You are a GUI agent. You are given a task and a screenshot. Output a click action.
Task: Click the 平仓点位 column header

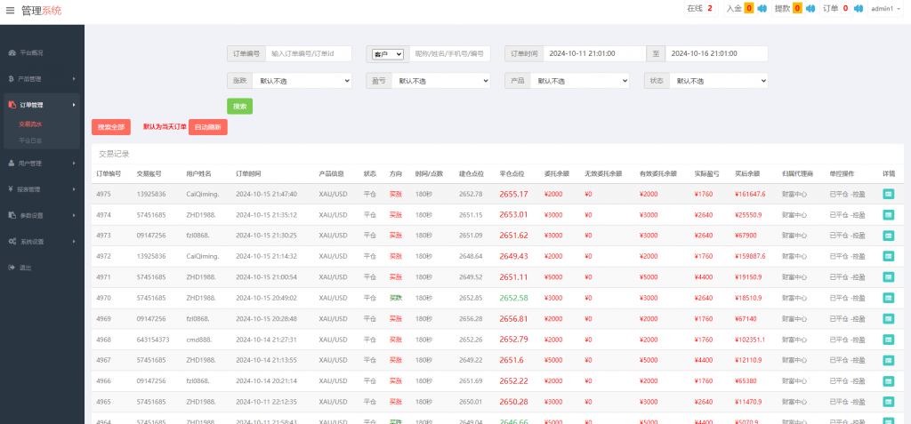[512, 173]
